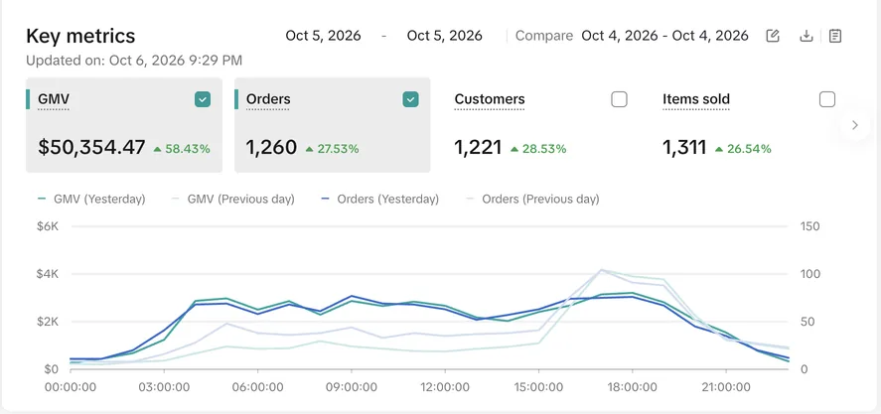Toggle Orders (Previous day) legend series
The image size is (881, 414).
click(532, 199)
